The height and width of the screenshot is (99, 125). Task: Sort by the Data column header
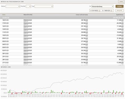(x=4, y=15)
